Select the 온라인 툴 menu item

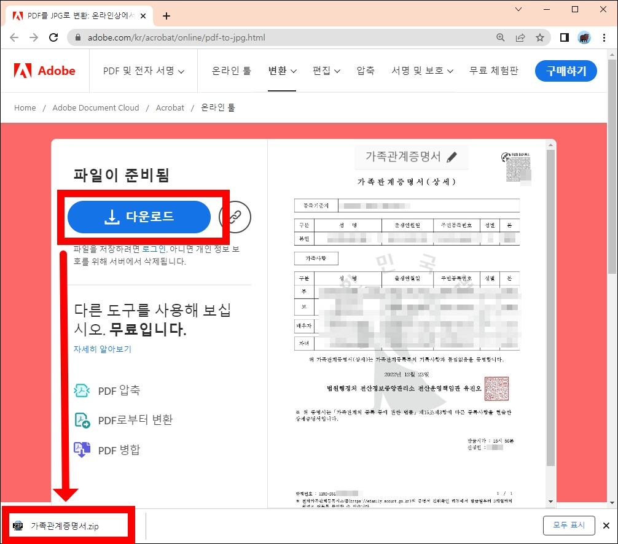(230, 71)
